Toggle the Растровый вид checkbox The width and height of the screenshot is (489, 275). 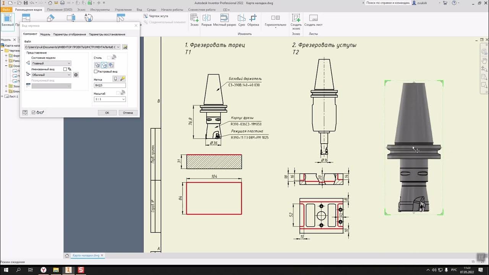pyautogui.click(x=96, y=71)
